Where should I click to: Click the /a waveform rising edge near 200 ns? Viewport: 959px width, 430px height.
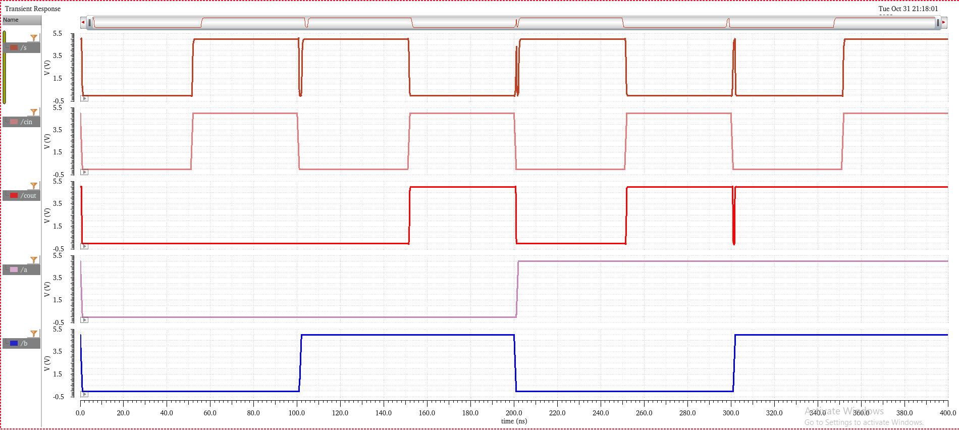coord(517,289)
